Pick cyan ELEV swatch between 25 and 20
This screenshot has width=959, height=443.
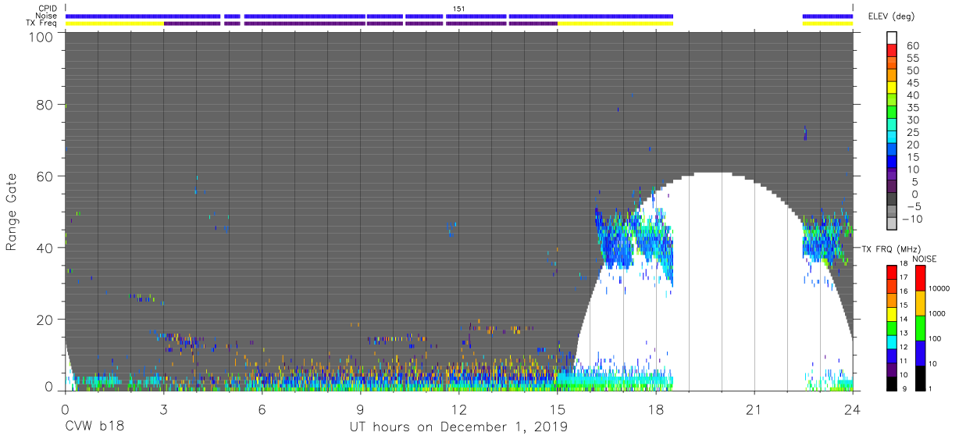pyautogui.click(x=893, y=138)
